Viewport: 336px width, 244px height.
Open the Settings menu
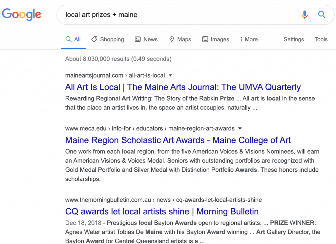coord(294,39)
